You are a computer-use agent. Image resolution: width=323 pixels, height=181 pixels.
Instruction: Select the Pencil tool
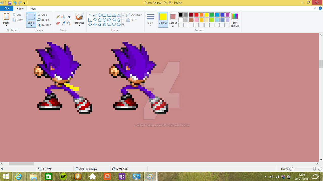tap(58, 17)
